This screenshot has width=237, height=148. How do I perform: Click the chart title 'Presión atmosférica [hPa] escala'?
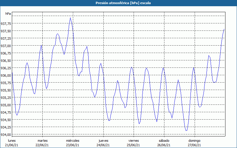tap(123, 3)
